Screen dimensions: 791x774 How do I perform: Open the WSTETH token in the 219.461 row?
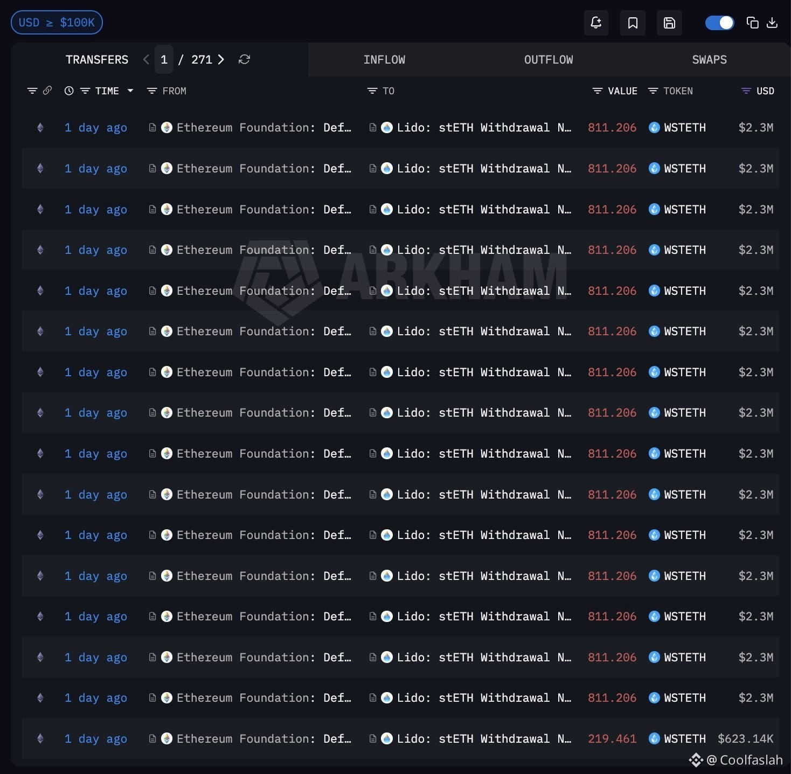(685, 739)
